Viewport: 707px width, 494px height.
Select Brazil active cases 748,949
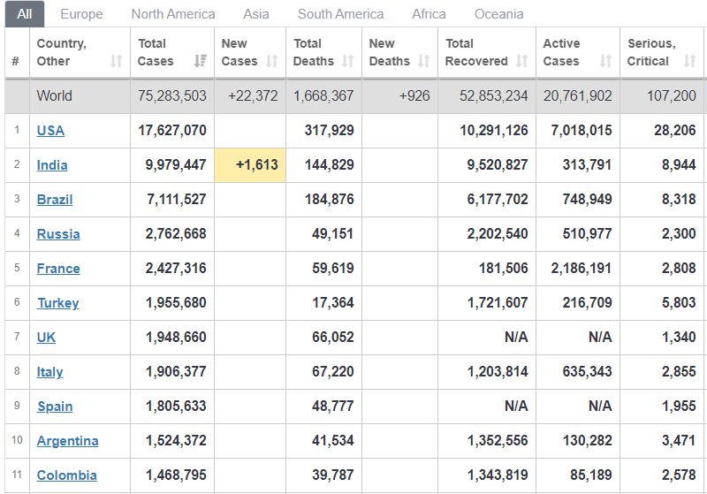point(587,199)
